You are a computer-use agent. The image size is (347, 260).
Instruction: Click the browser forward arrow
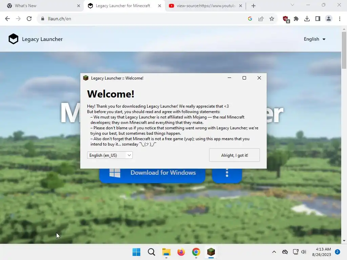click(x=18, y=19)
